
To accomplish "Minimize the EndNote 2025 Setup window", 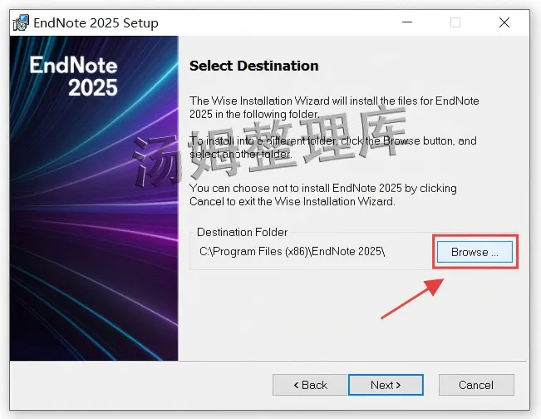I will 407,22.
